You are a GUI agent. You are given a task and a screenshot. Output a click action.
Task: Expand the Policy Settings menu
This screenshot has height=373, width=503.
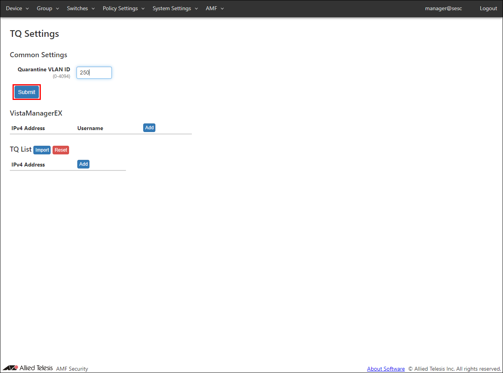click(124, 8)
